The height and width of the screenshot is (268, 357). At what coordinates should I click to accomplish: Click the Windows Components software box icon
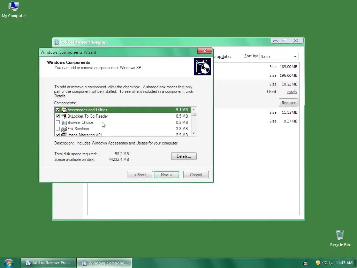point(202,67)
